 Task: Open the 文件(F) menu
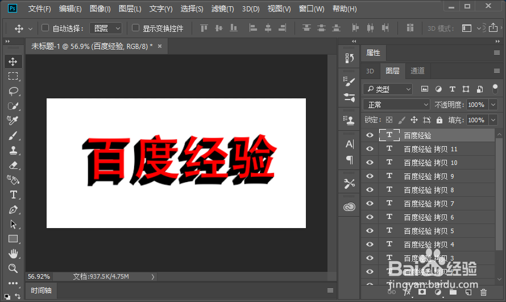click(x=39, y=9)
